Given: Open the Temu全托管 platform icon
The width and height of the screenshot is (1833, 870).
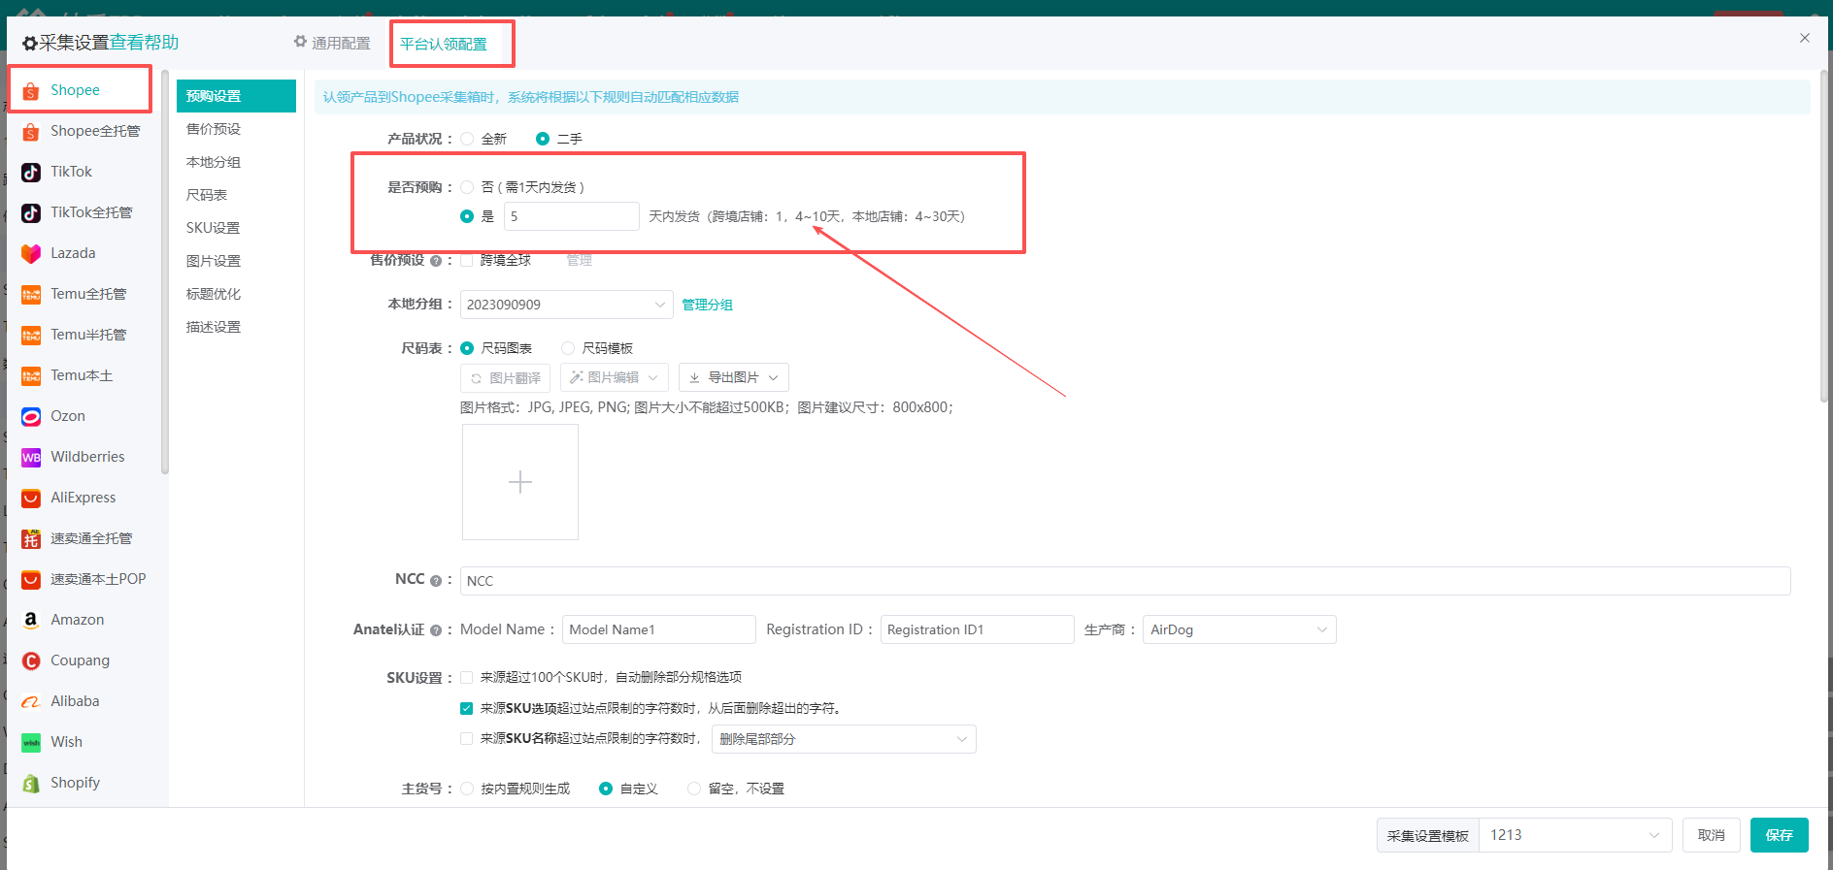Looking at the screenshot, I should coord(31,295).
